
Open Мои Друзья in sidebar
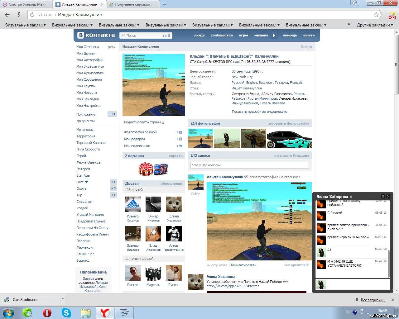pos(86,53)
